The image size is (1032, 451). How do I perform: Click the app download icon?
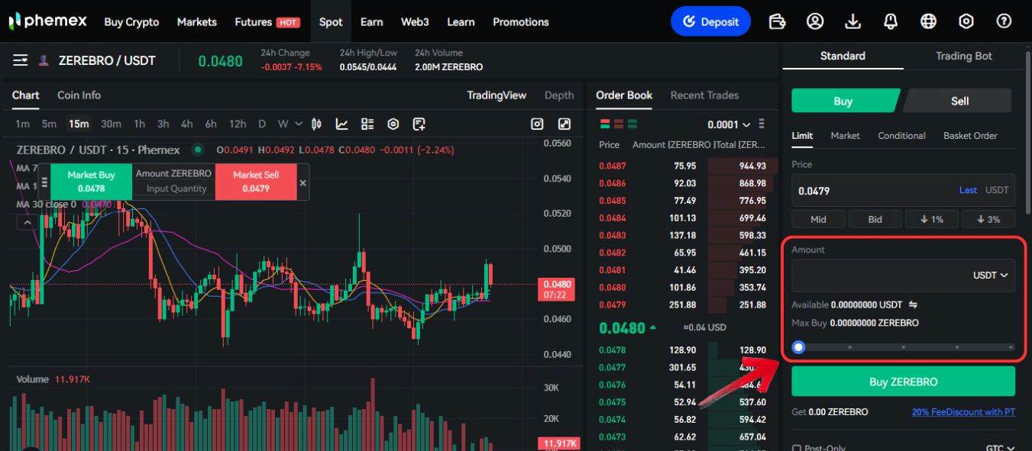coord(853,21)
